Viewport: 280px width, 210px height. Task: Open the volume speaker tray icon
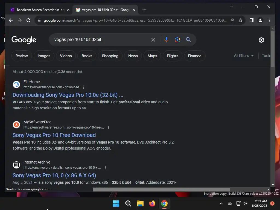pos(245,203)
